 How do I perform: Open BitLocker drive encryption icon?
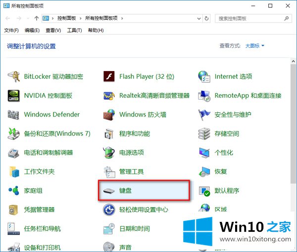pyautogui.click(x=14, y=76)
